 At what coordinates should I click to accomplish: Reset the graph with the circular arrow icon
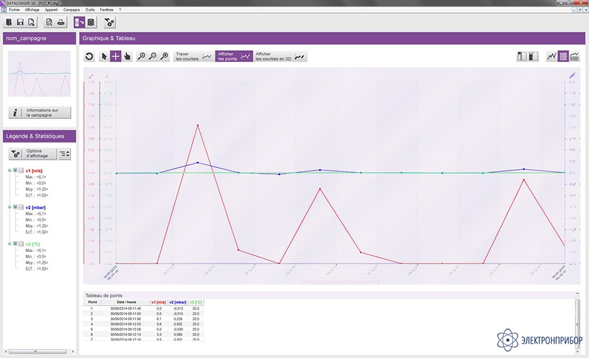tap(89, 56)
